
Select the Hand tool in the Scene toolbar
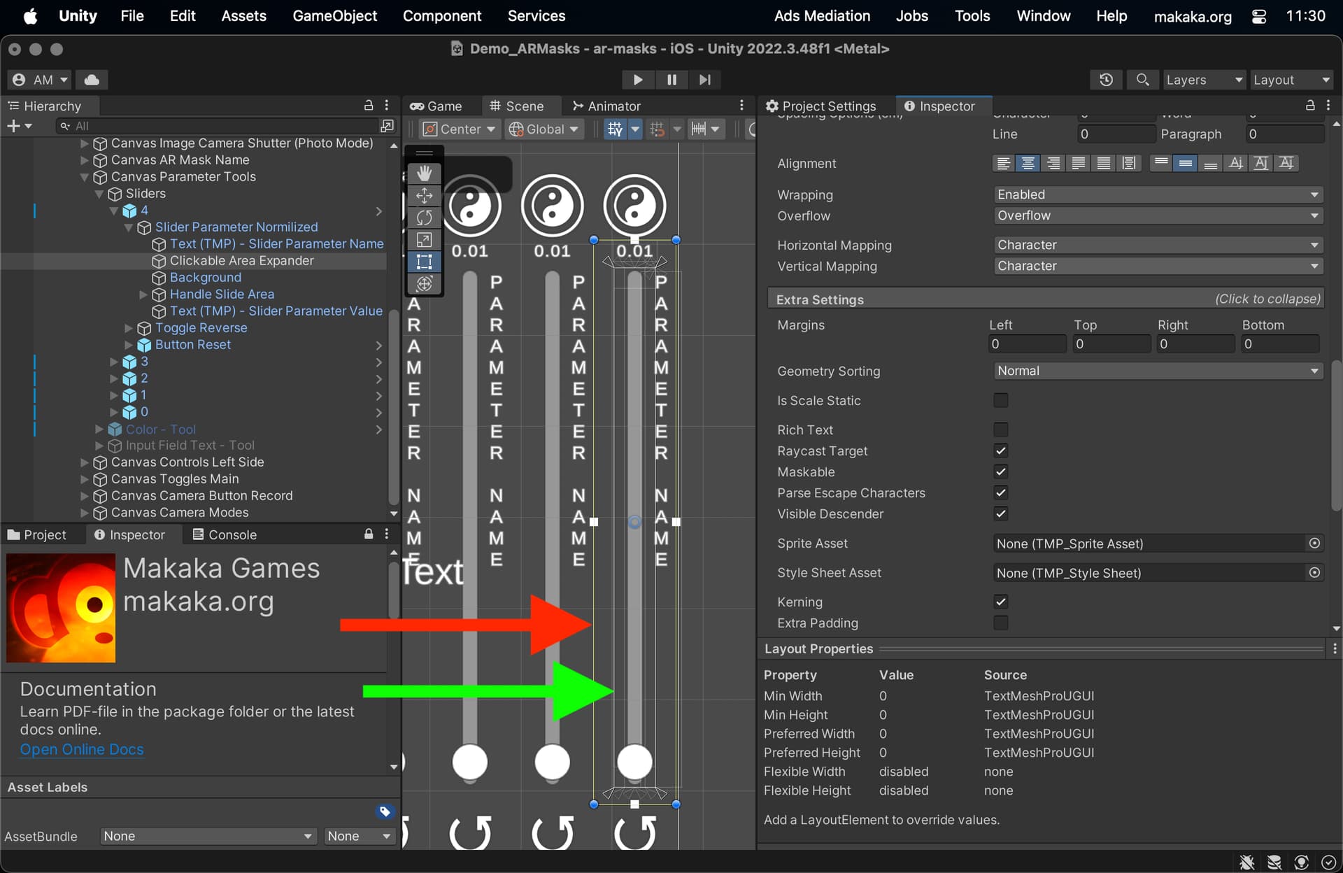click(424, 173)
